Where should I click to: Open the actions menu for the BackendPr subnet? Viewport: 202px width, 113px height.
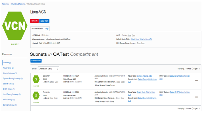pyautogui.click(x=196, y=81)
